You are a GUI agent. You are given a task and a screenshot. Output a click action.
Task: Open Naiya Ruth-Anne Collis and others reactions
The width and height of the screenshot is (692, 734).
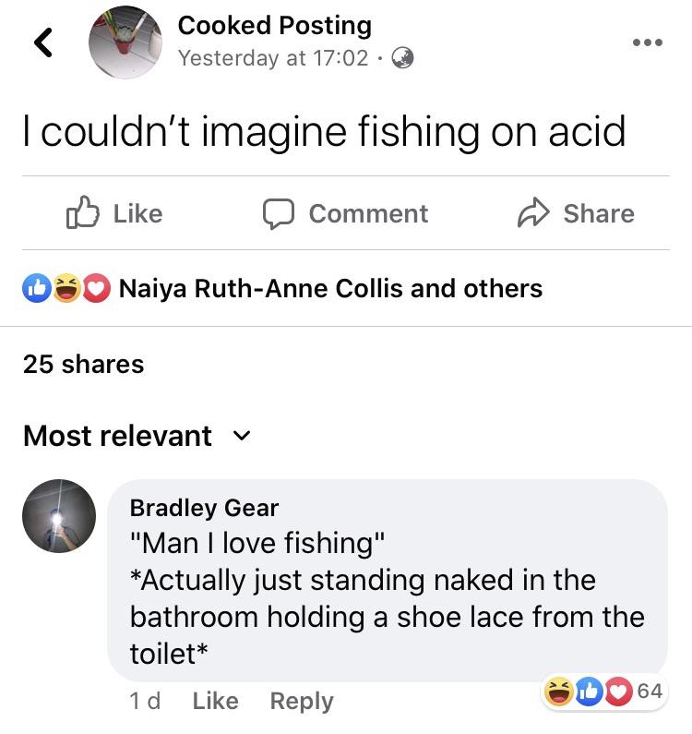point(330,289)
